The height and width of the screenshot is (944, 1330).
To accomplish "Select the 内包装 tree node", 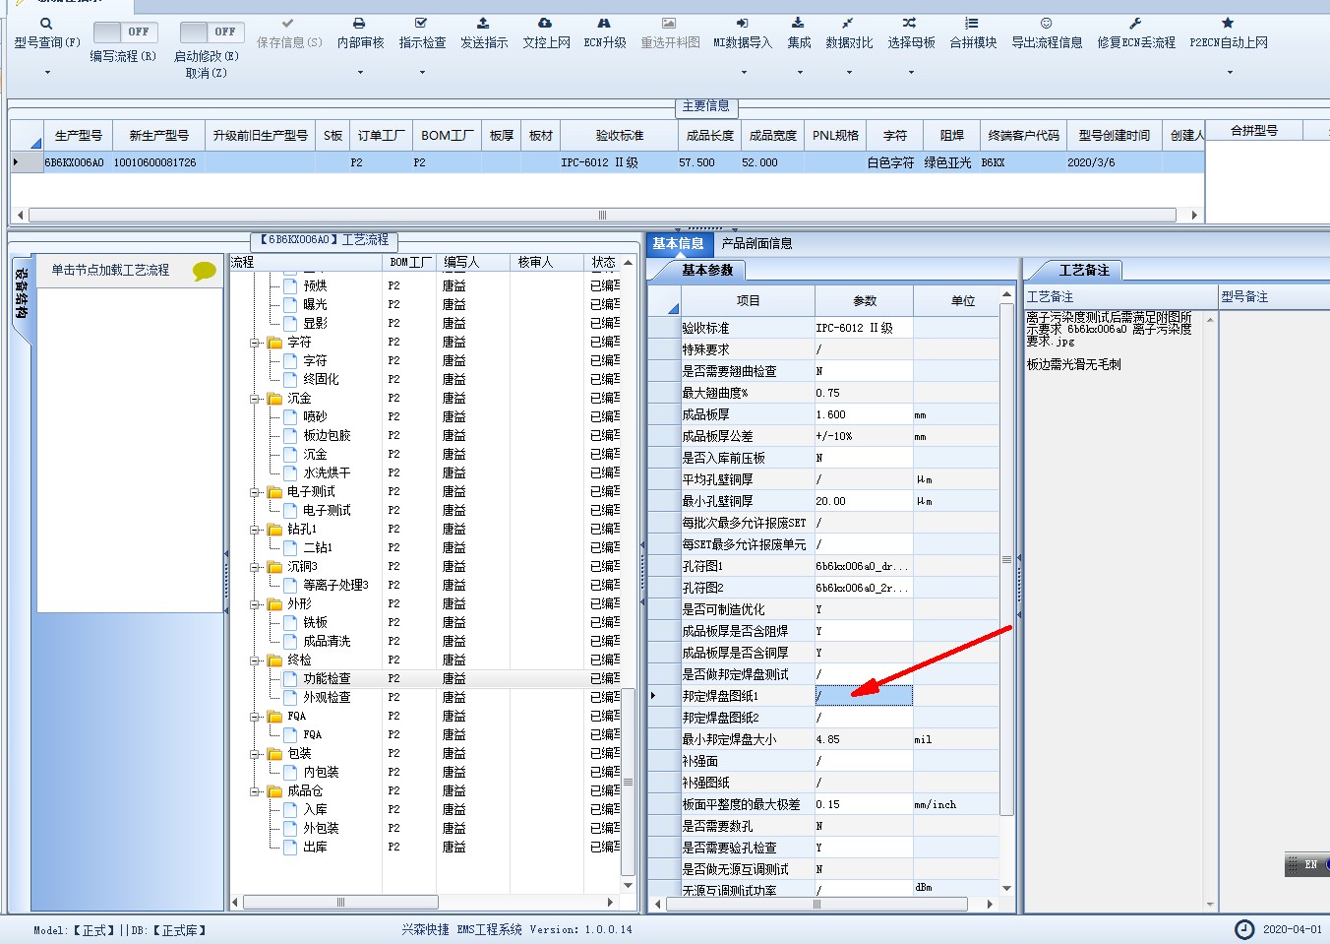I will (x=321, y=772).
